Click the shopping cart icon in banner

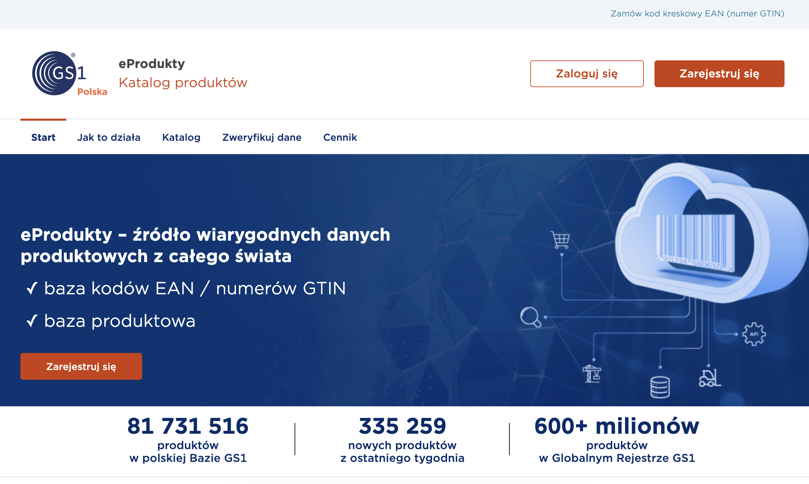pyautogui.click(x=560, y=240)
